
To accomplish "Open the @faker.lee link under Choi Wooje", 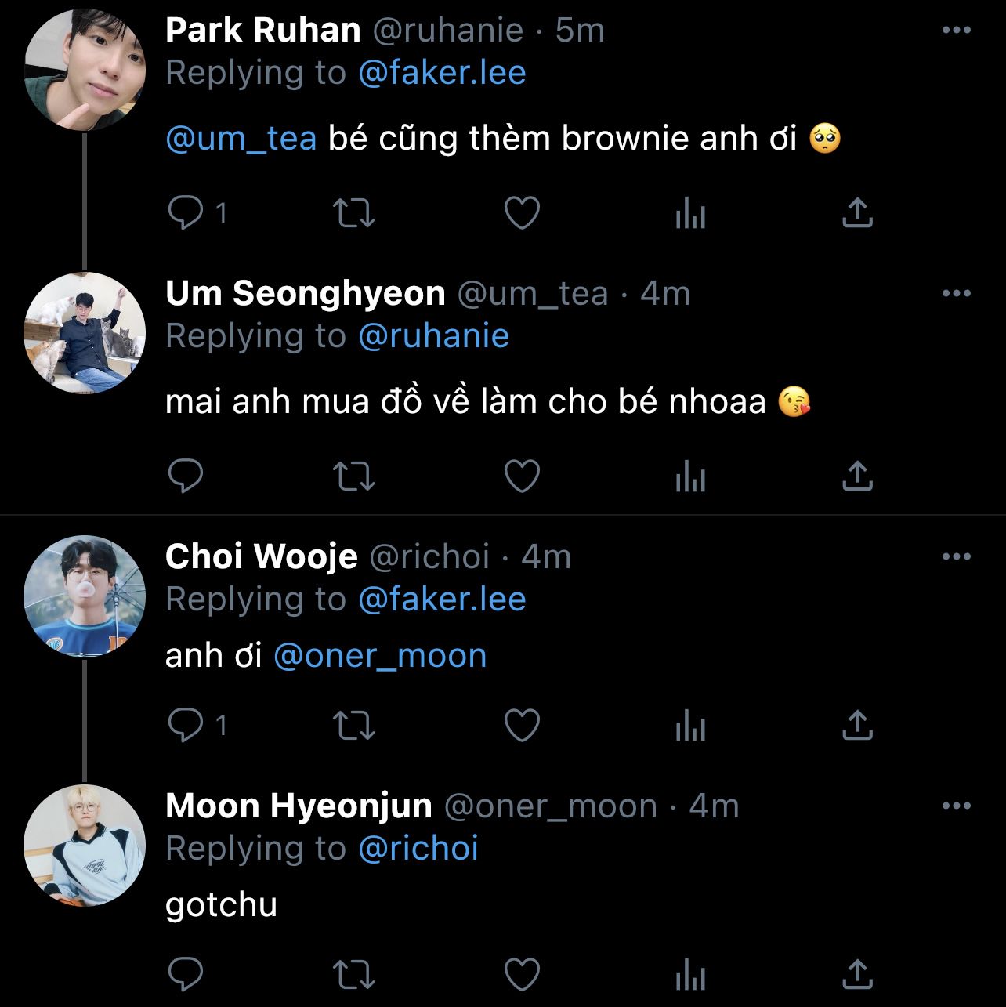I will pos(442,599).
